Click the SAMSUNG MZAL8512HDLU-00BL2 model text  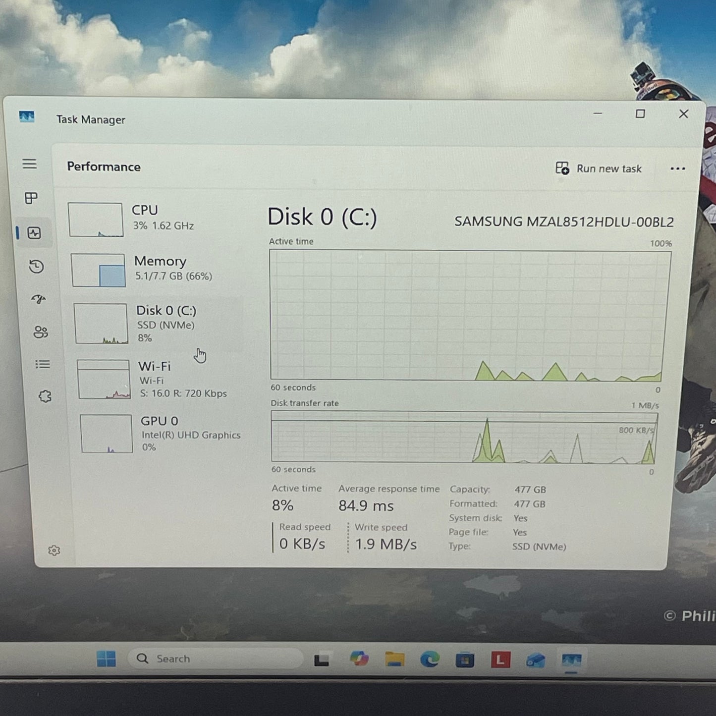pyautogui.click(x=564, y=221)
